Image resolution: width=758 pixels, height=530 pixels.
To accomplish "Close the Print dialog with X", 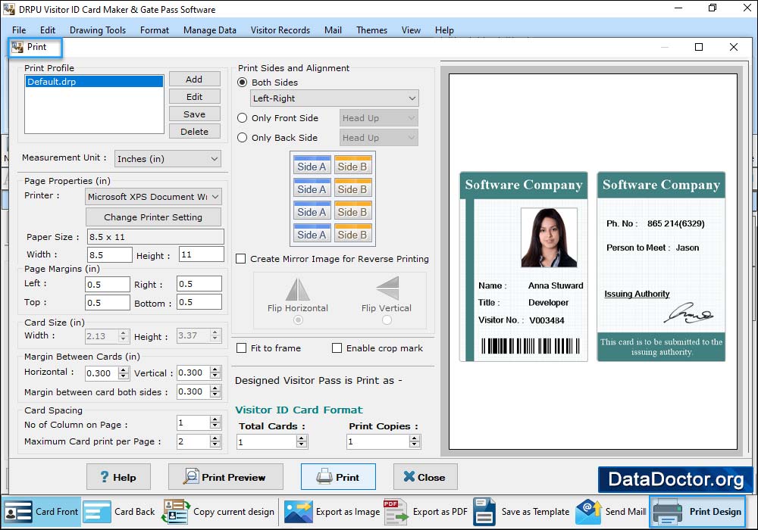I will (x=733, y=47).
